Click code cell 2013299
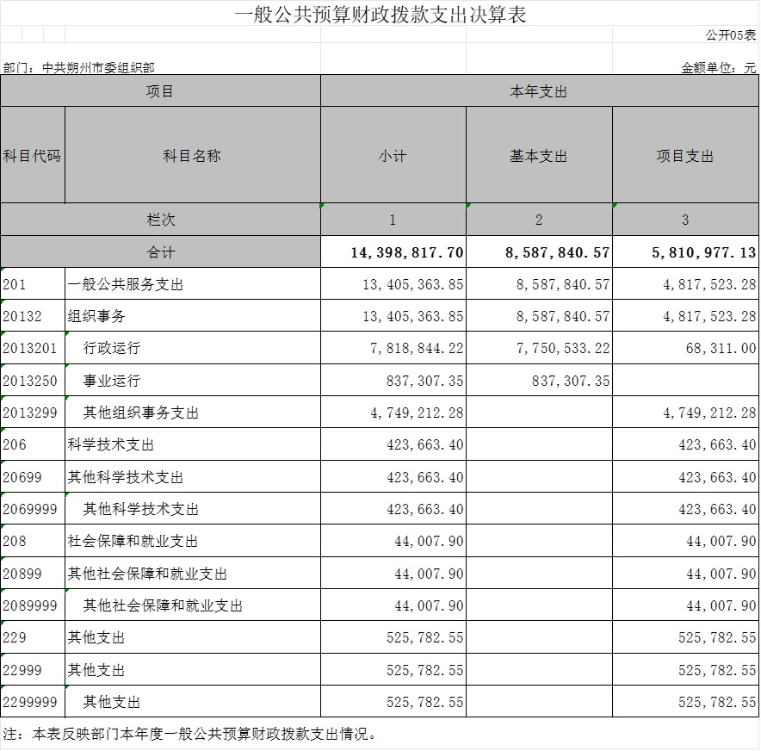The width and height of the screenshot is (761, 751). 33,413
